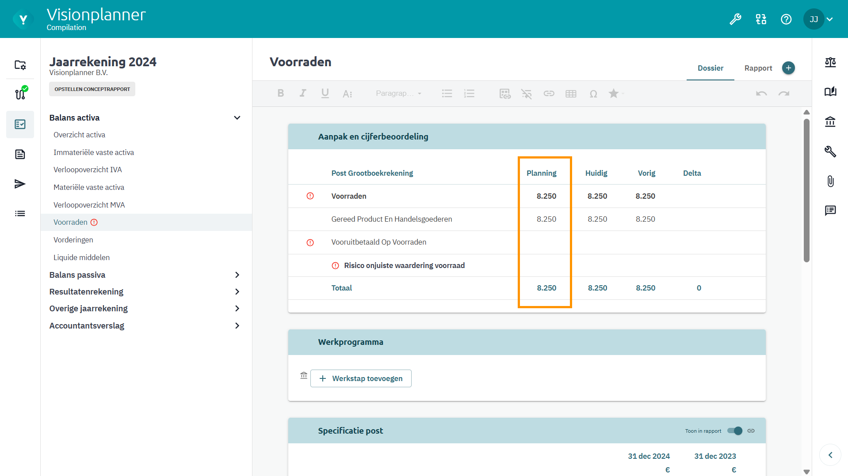848x476 pixels.
Task: Open the folder settings icon in left rail
Action: click(x=20, y=65)
